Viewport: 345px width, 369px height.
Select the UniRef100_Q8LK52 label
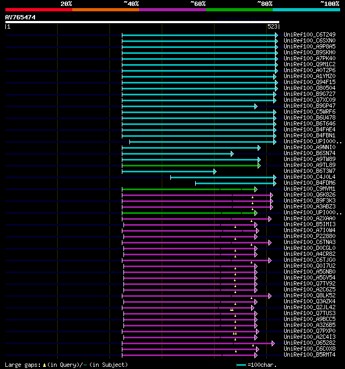tap(309, 295)
